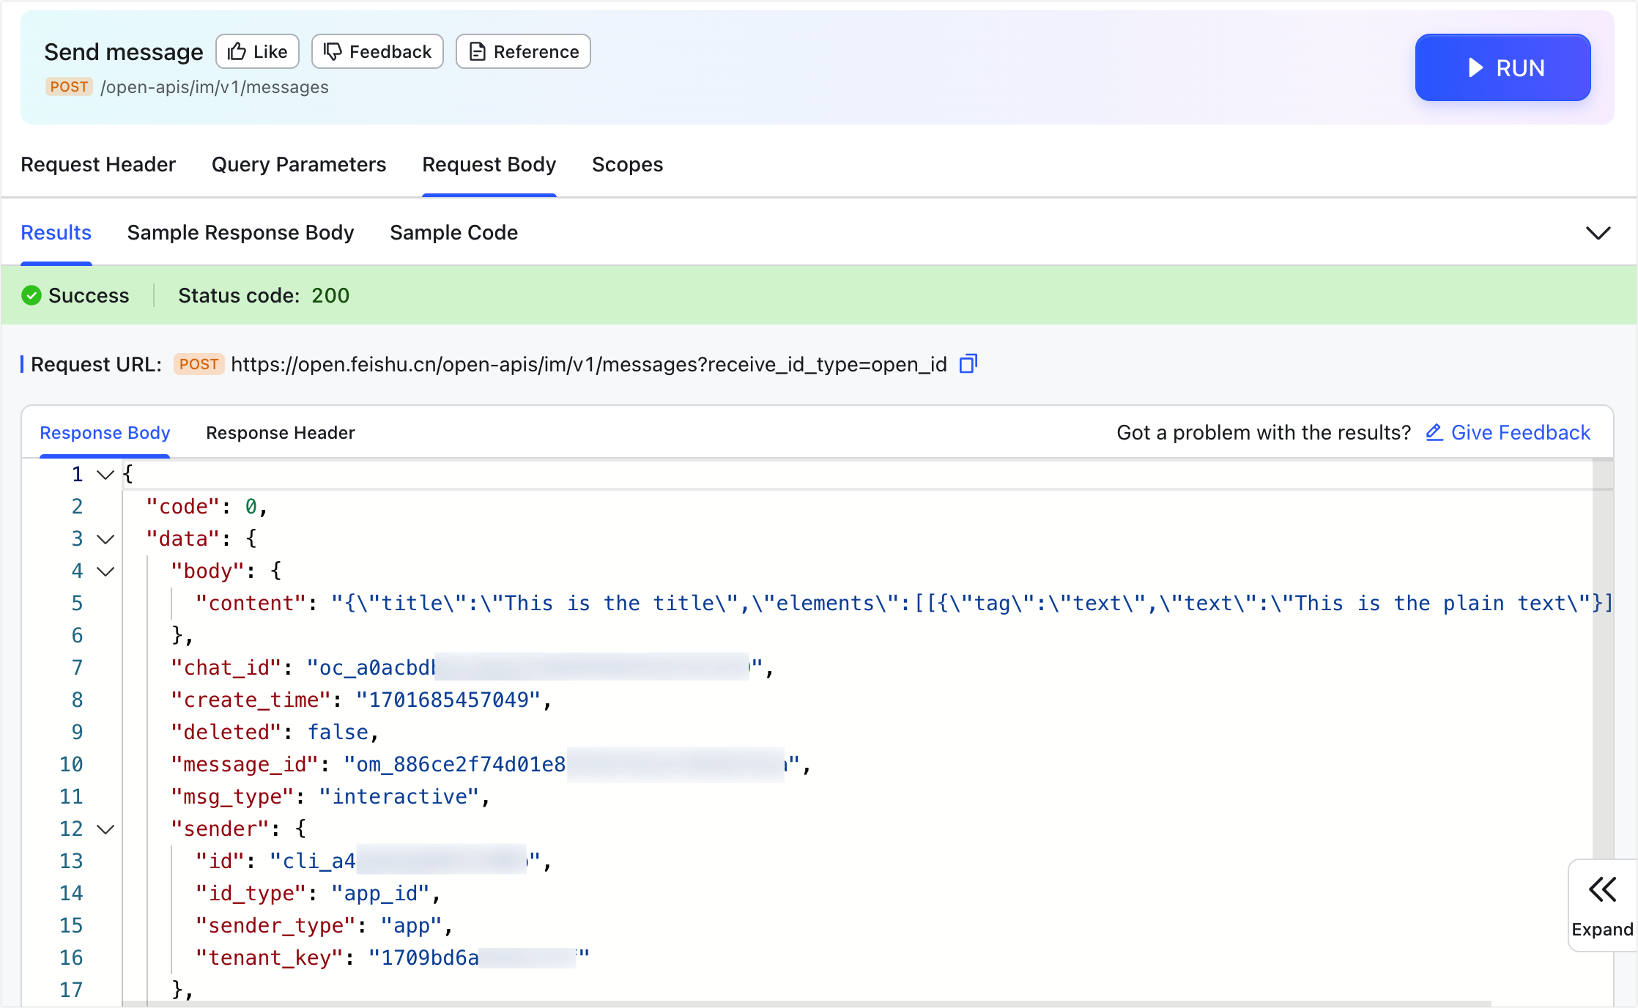This screenshot has height=1008, width=1638.
Task: Open the Query Parameters tab
Action: click(x=299, y=164)
